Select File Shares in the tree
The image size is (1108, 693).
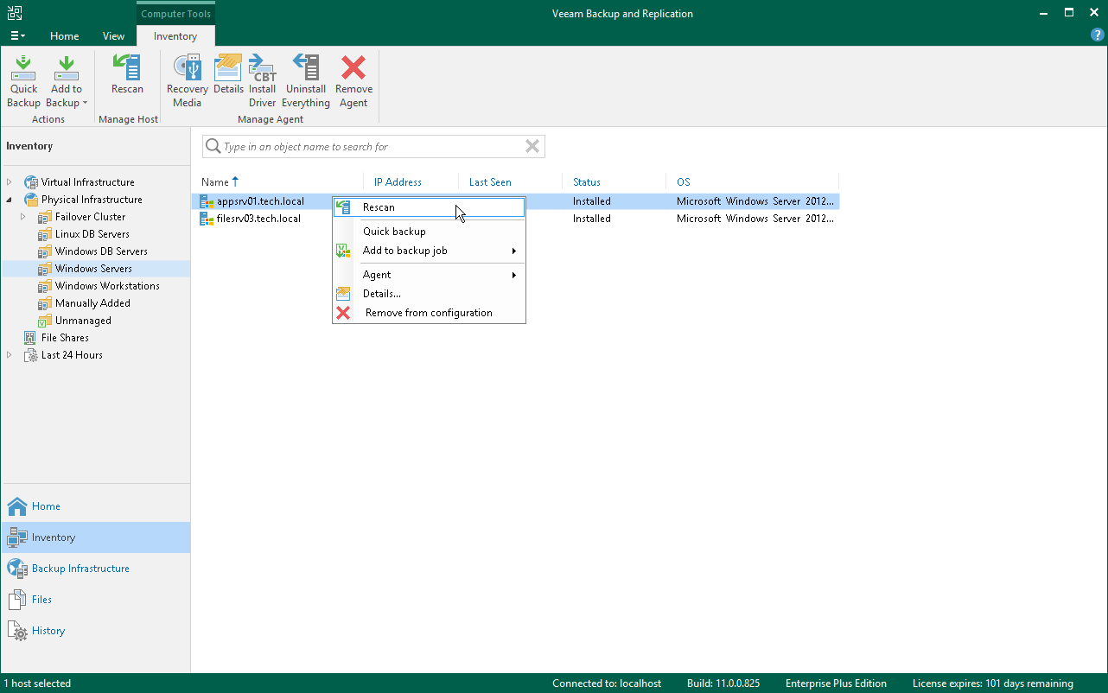[65, 338]
